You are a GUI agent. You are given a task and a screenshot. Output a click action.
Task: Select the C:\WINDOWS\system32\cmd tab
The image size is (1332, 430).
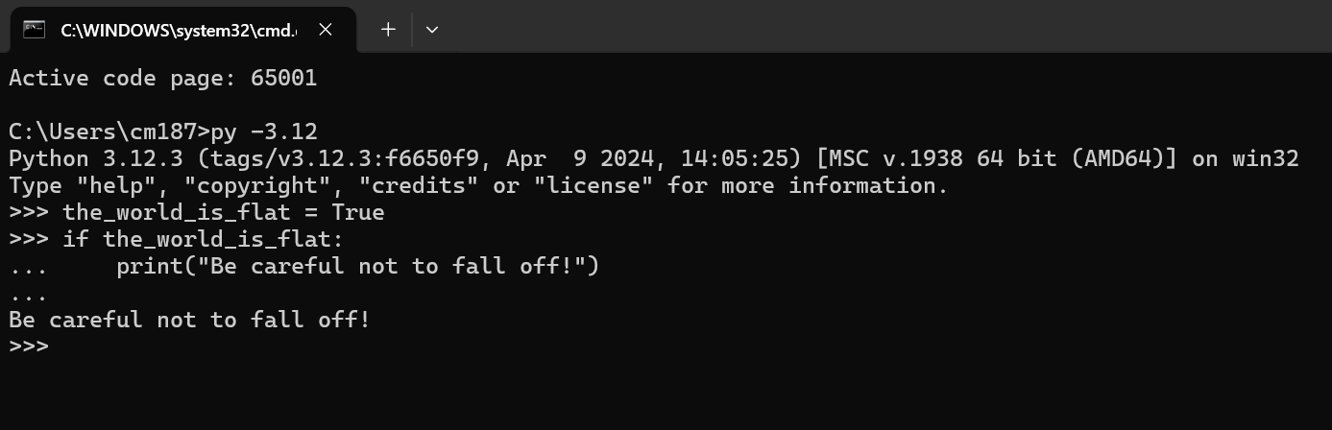179,30
